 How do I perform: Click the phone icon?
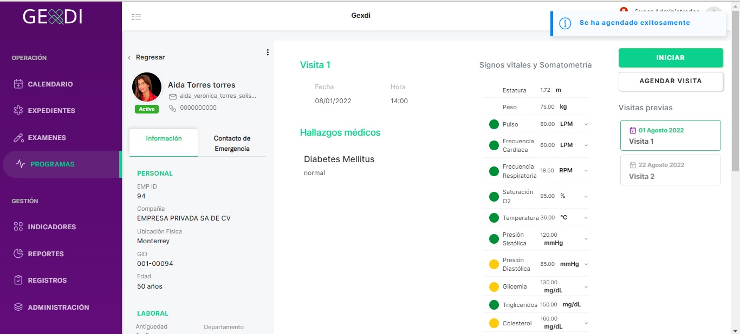[x=173, y=108]
